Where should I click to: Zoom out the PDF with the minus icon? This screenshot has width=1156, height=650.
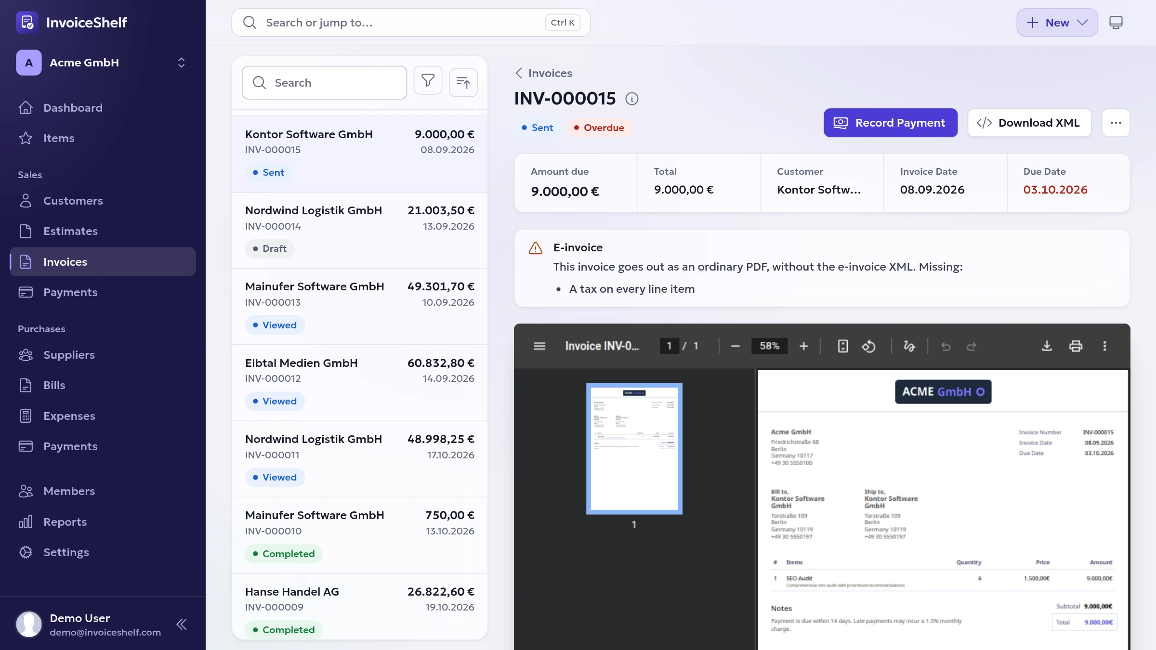pos(735,346)
